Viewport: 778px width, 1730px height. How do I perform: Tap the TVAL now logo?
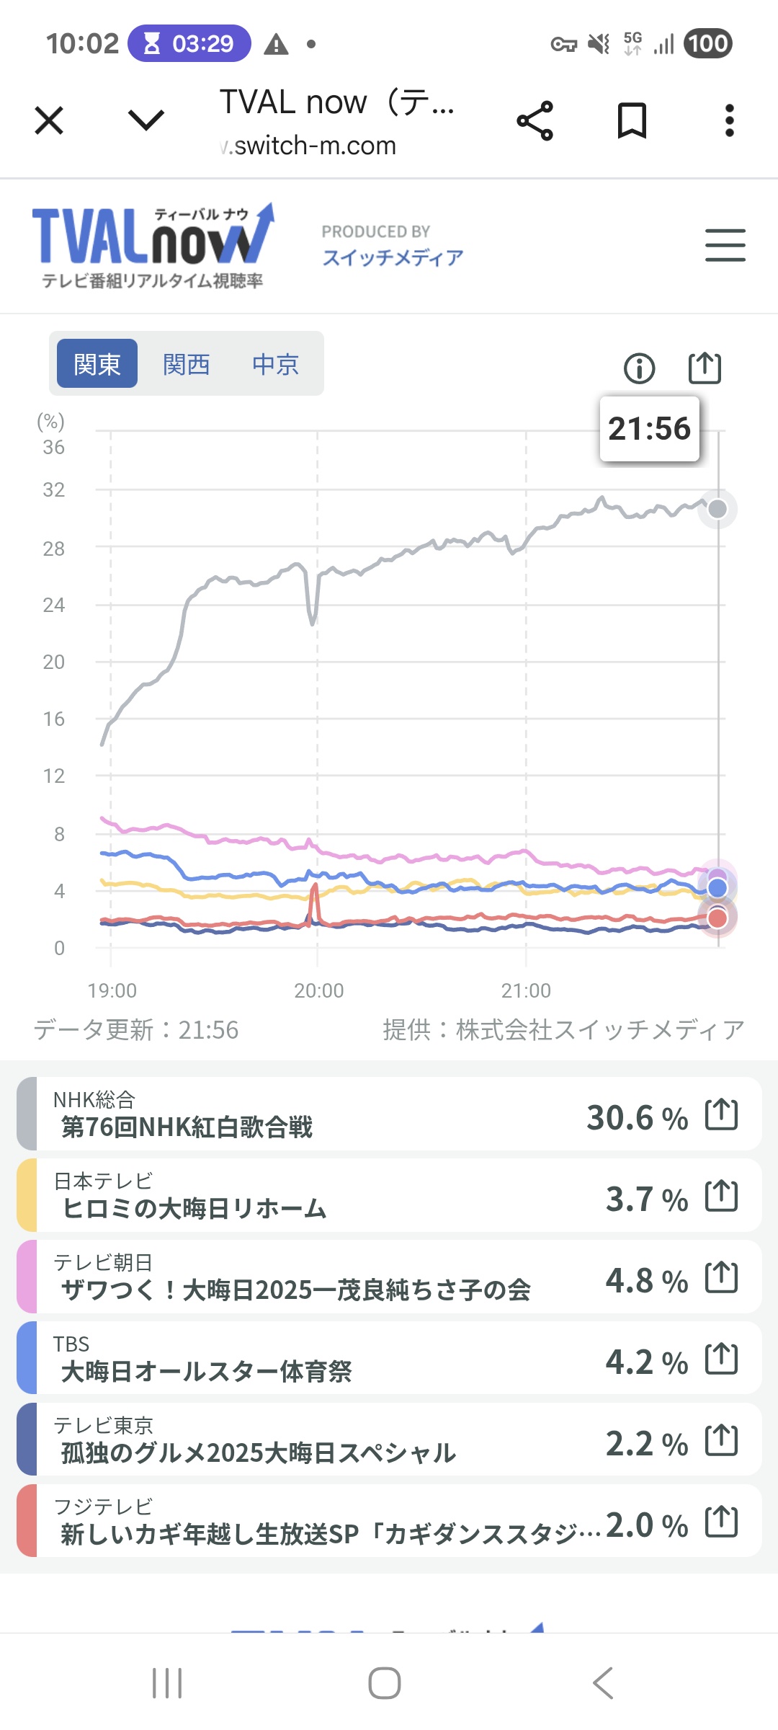153,245
